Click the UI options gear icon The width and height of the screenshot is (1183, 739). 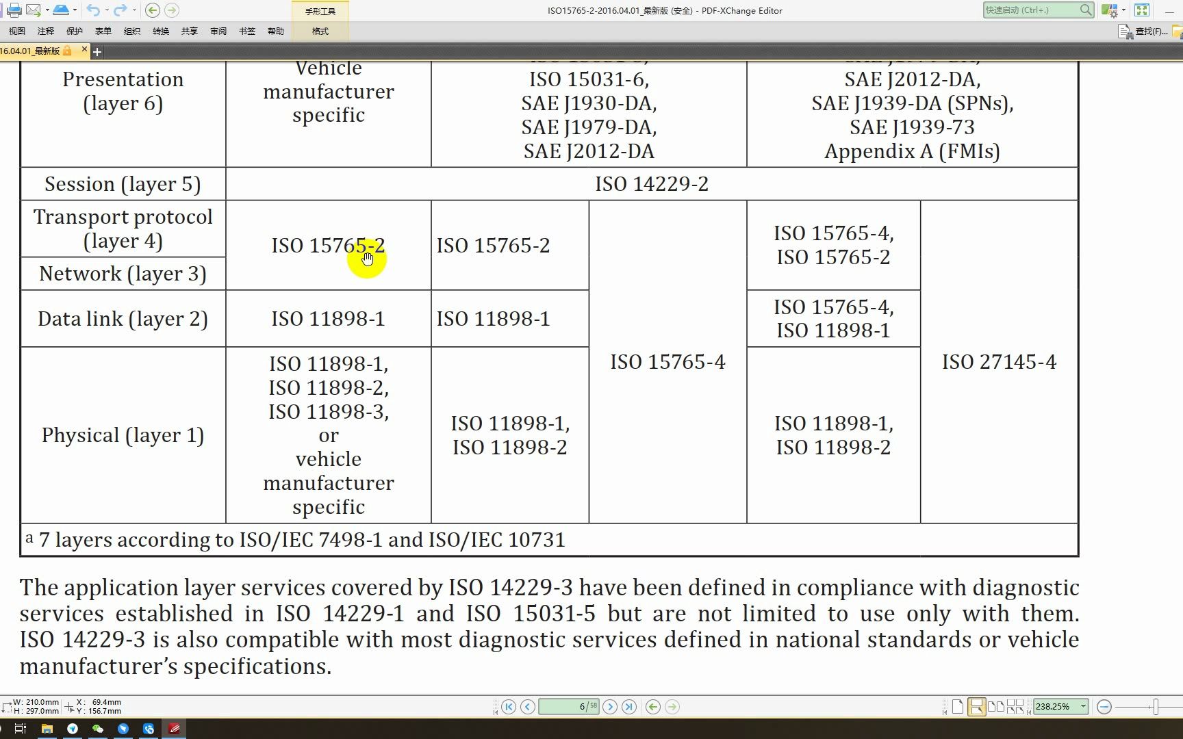pos(1110,10)
